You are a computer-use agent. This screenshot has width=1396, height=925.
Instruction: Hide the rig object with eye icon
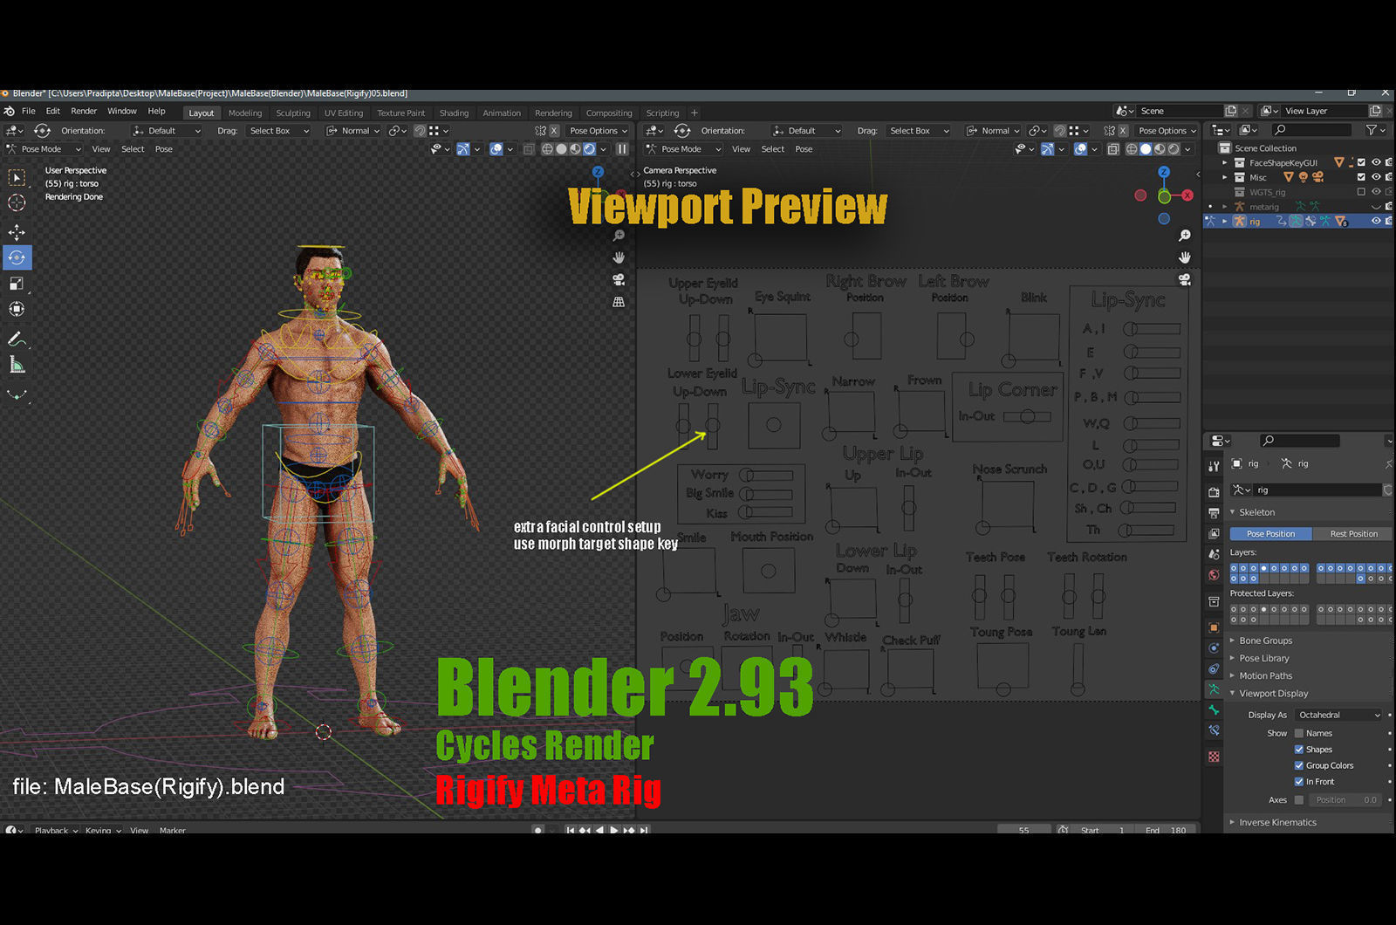click(x=1376, y=222)
